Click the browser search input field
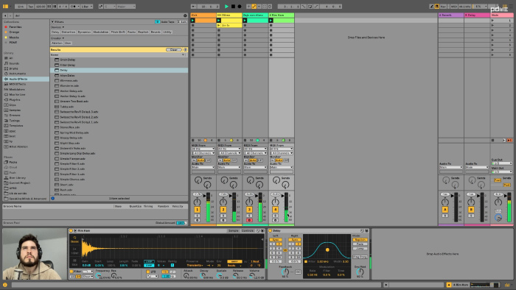The width and height of the screenshot is (516, 290). (99, 15)
